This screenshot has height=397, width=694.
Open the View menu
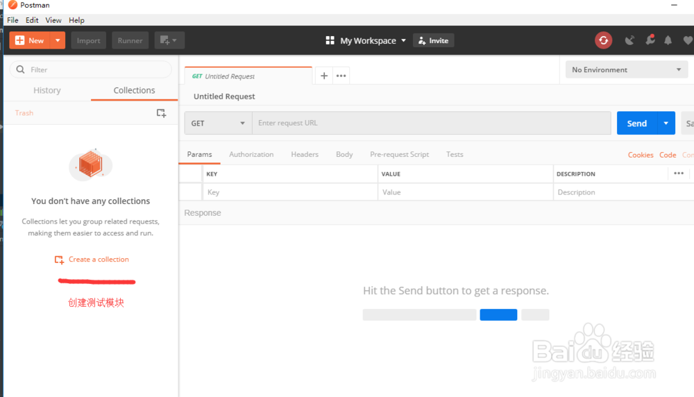pos(53,20)
